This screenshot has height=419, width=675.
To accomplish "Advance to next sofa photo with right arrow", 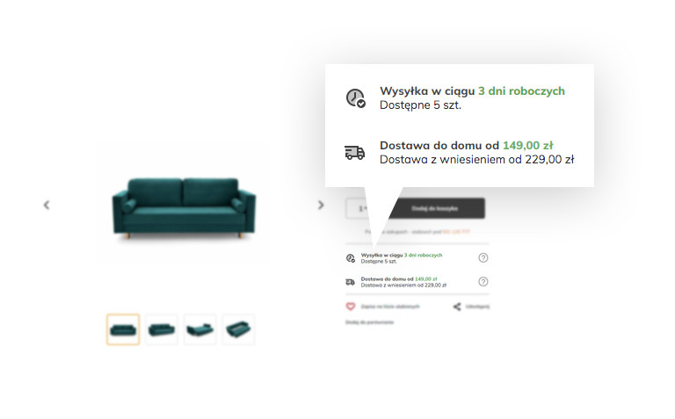I will pos(321,206).
